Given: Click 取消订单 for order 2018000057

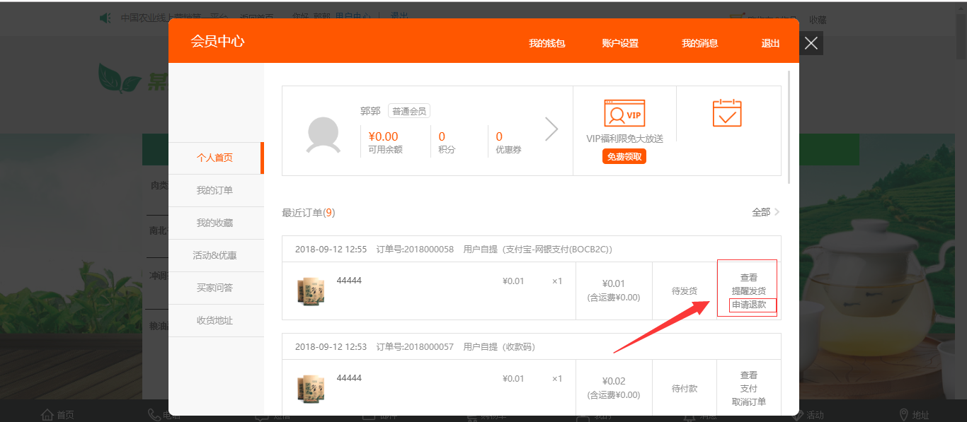Looking at the screenshot, I should coord(749,402).
